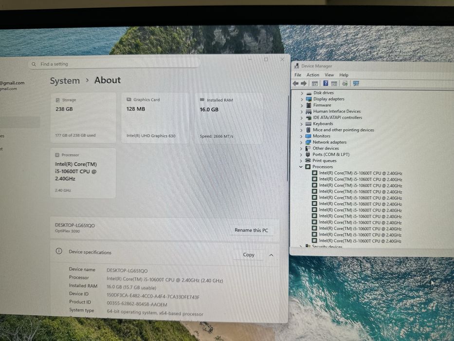This screenshot has height=341, width=454.
Task: Click the Other devices warning icon
Action: [308, 148]
